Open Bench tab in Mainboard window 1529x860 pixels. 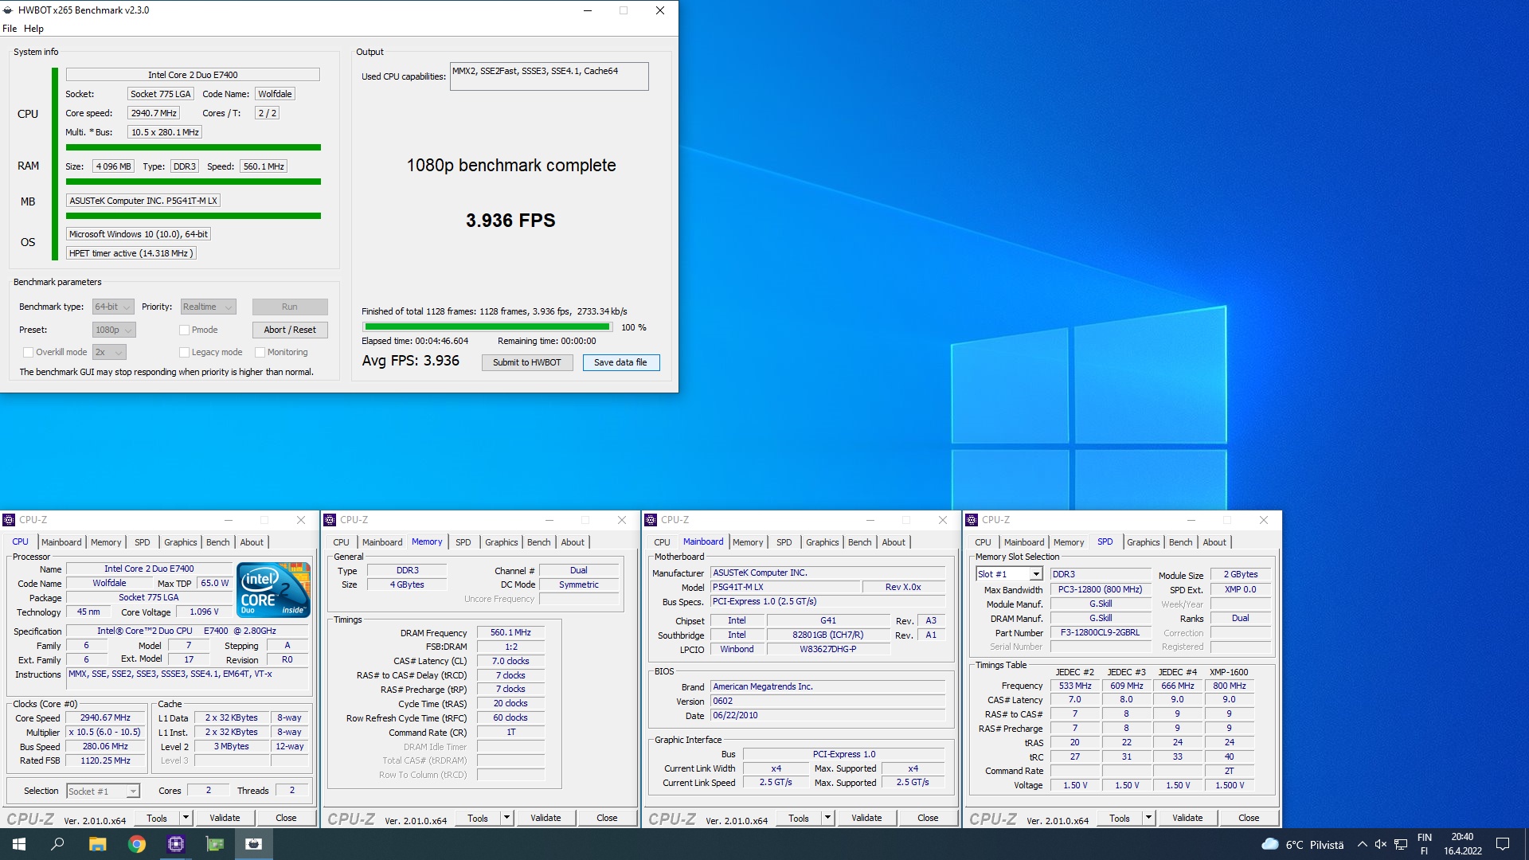[x=859, y=542]
